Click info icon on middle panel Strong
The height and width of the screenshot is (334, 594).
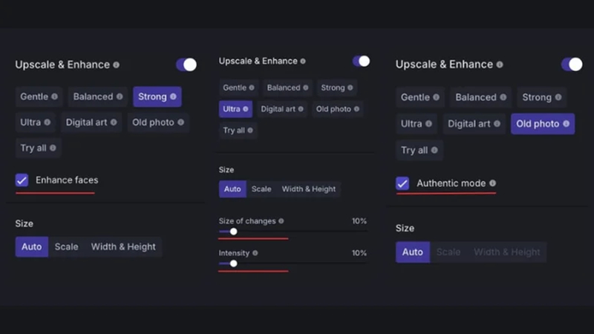click(350, 88)
